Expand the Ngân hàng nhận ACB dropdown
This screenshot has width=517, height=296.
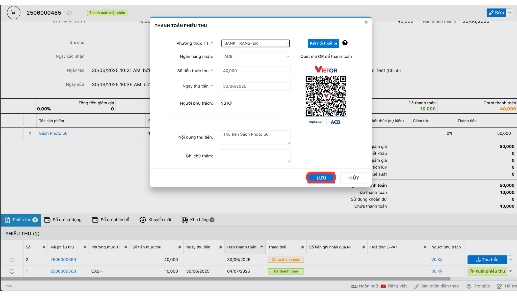(255, 56)
